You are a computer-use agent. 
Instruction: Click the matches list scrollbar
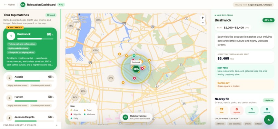(60, 24)
